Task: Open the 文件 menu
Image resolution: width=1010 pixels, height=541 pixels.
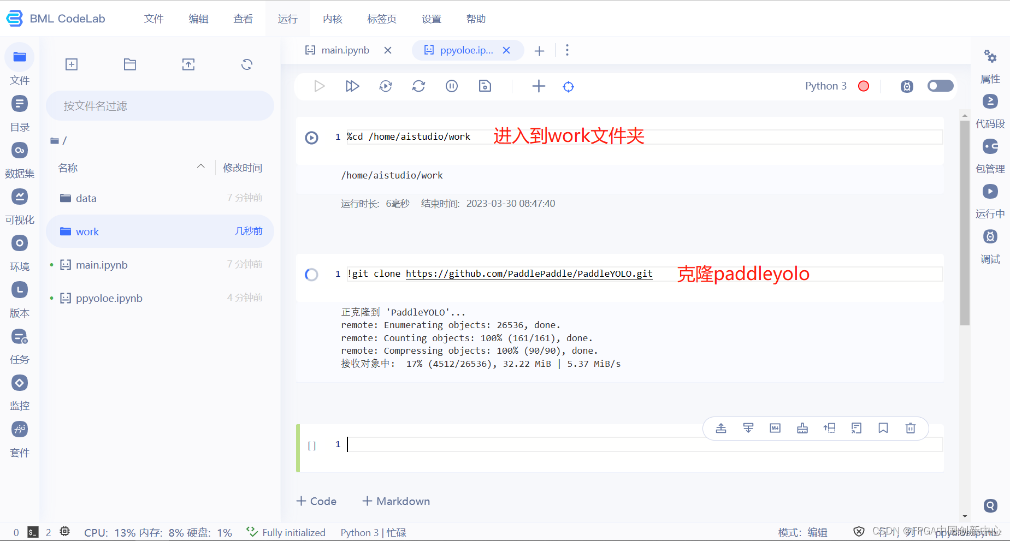Action: 154,19
